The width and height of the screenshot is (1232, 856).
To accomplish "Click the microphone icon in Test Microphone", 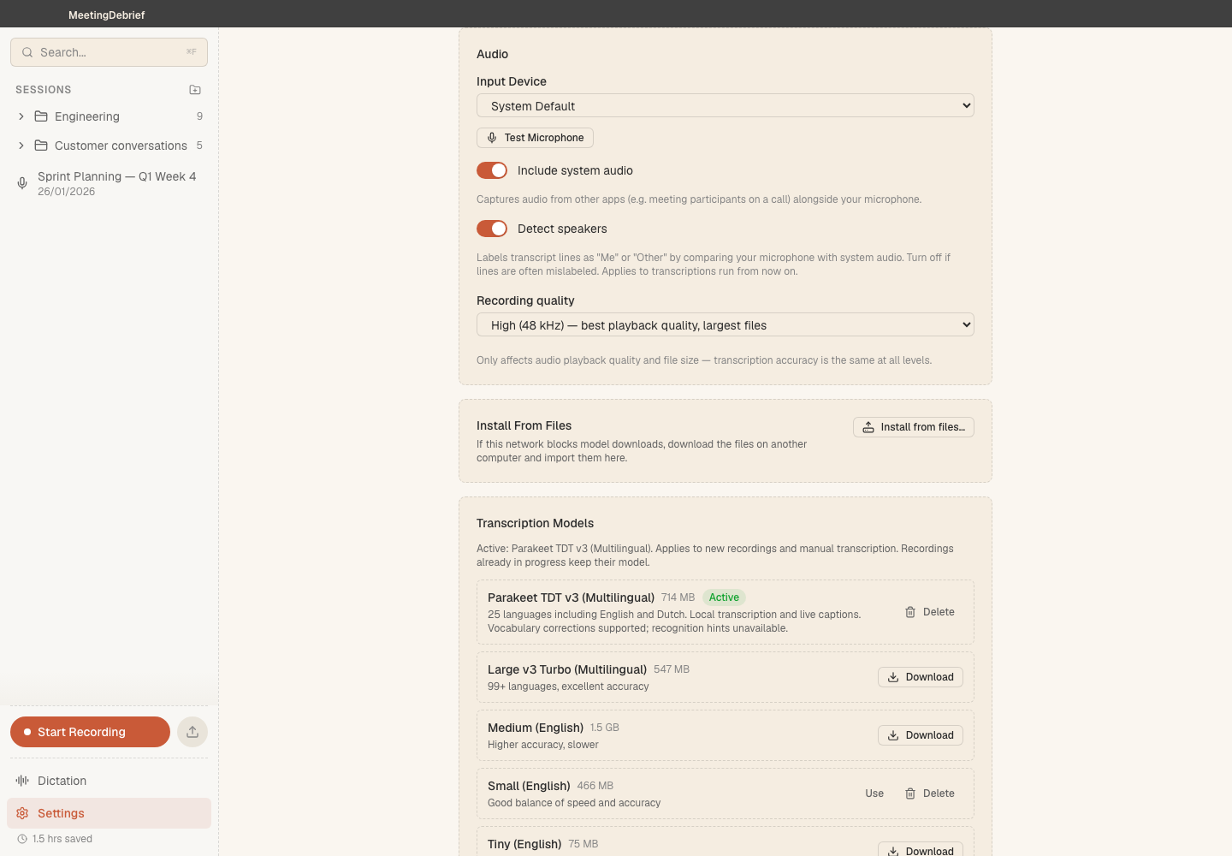I will 492,138.
